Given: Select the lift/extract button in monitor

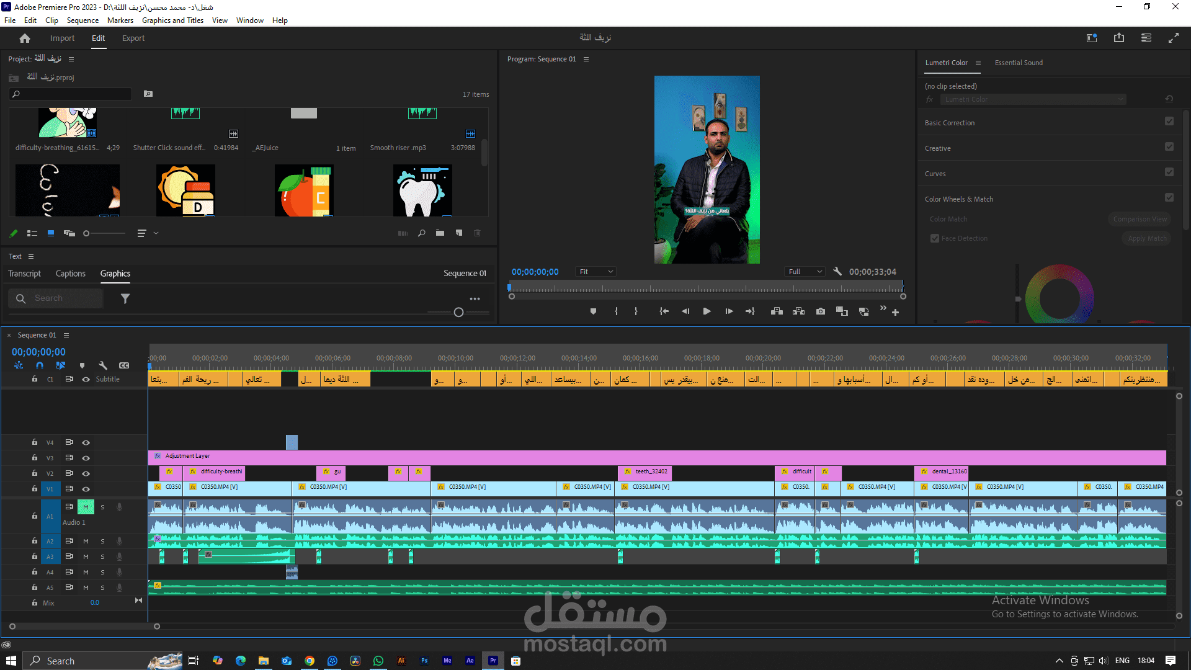Looking at the screenshot, I should point(776,311).
